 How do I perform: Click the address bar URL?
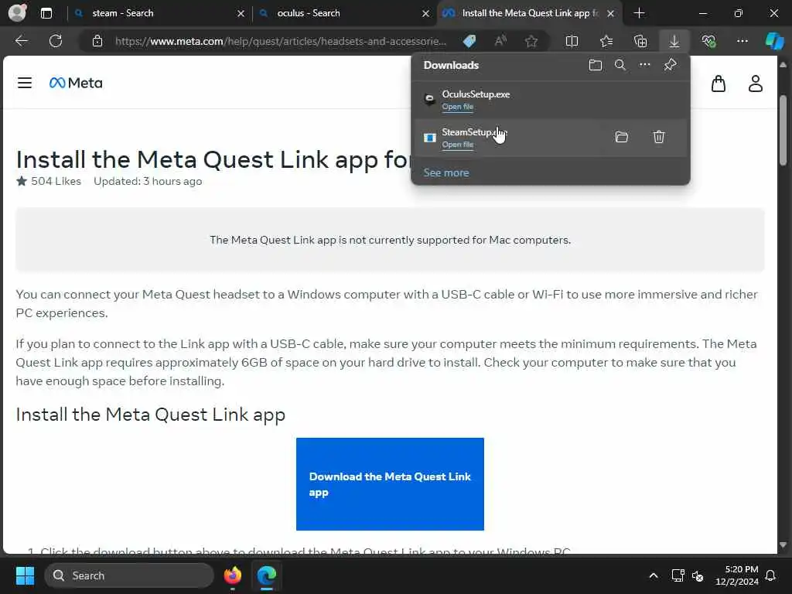click(x=280, y=41)
